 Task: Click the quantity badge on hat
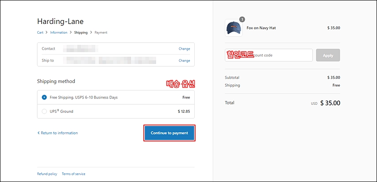pyautogui.click(x=242, y=19)
